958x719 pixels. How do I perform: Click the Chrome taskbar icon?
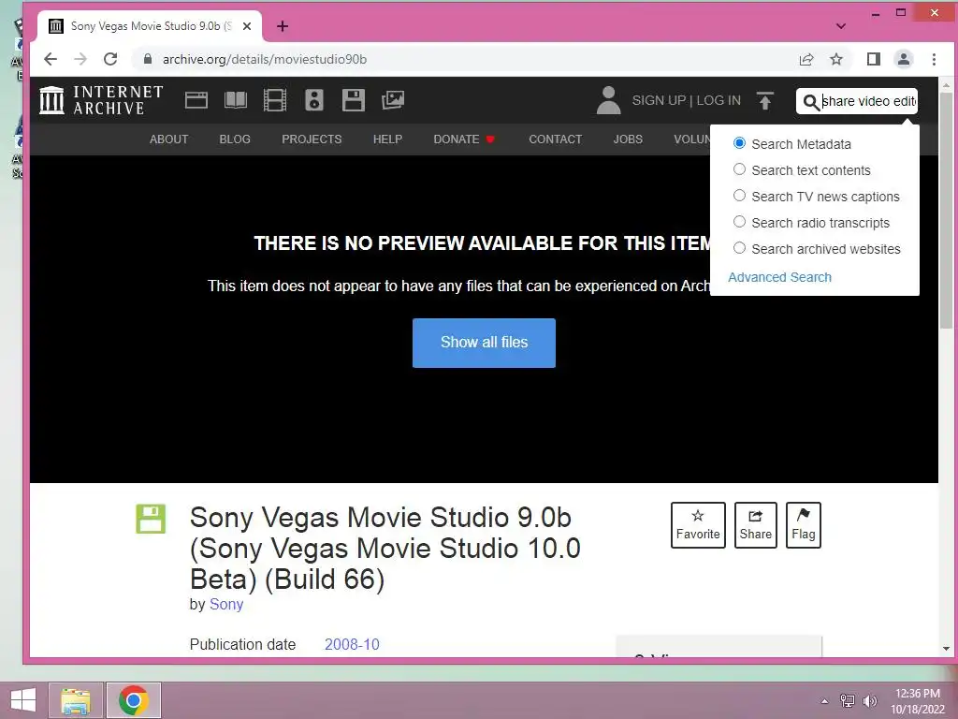coord(134,700)
